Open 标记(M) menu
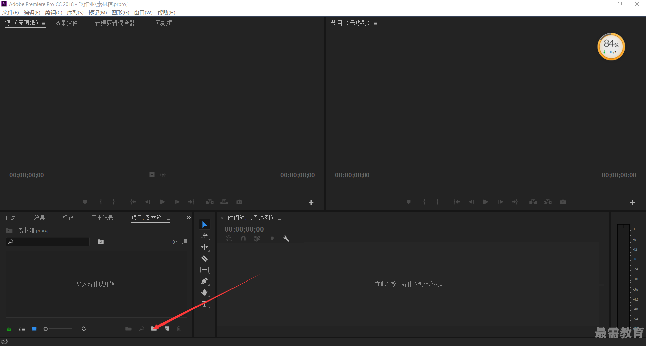This screenshot has width=646, height=346. [x=98, y=12]
